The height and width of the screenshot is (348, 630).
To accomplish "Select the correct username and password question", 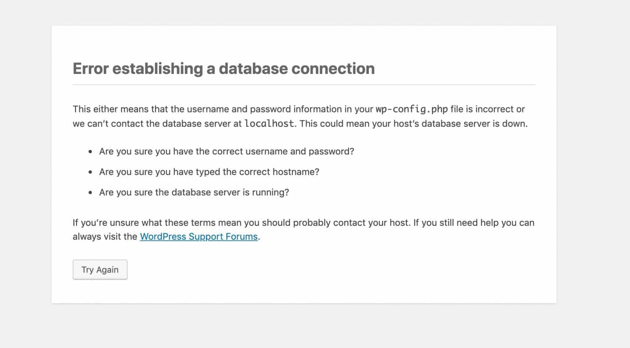I will tap(226, 152).
